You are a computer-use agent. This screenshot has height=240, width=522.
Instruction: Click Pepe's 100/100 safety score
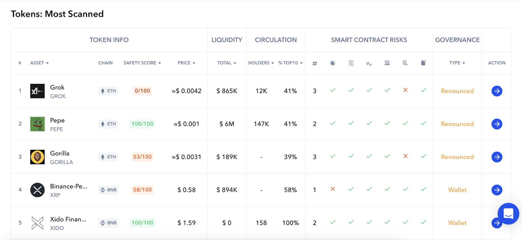pyautogui.click(x=142, y=124)
